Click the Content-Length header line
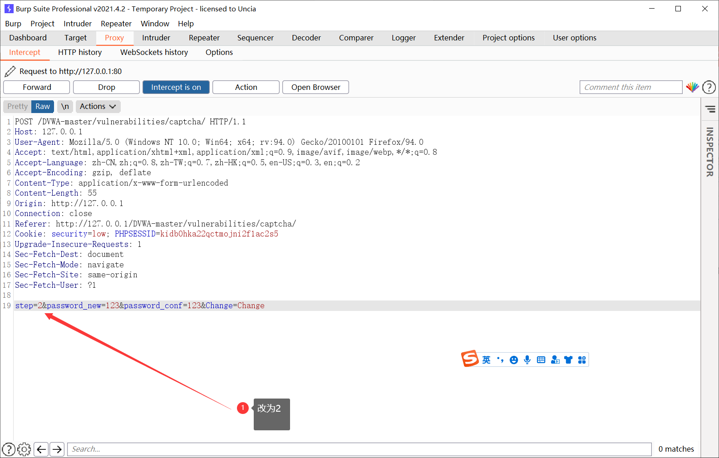 click(56, 193)
